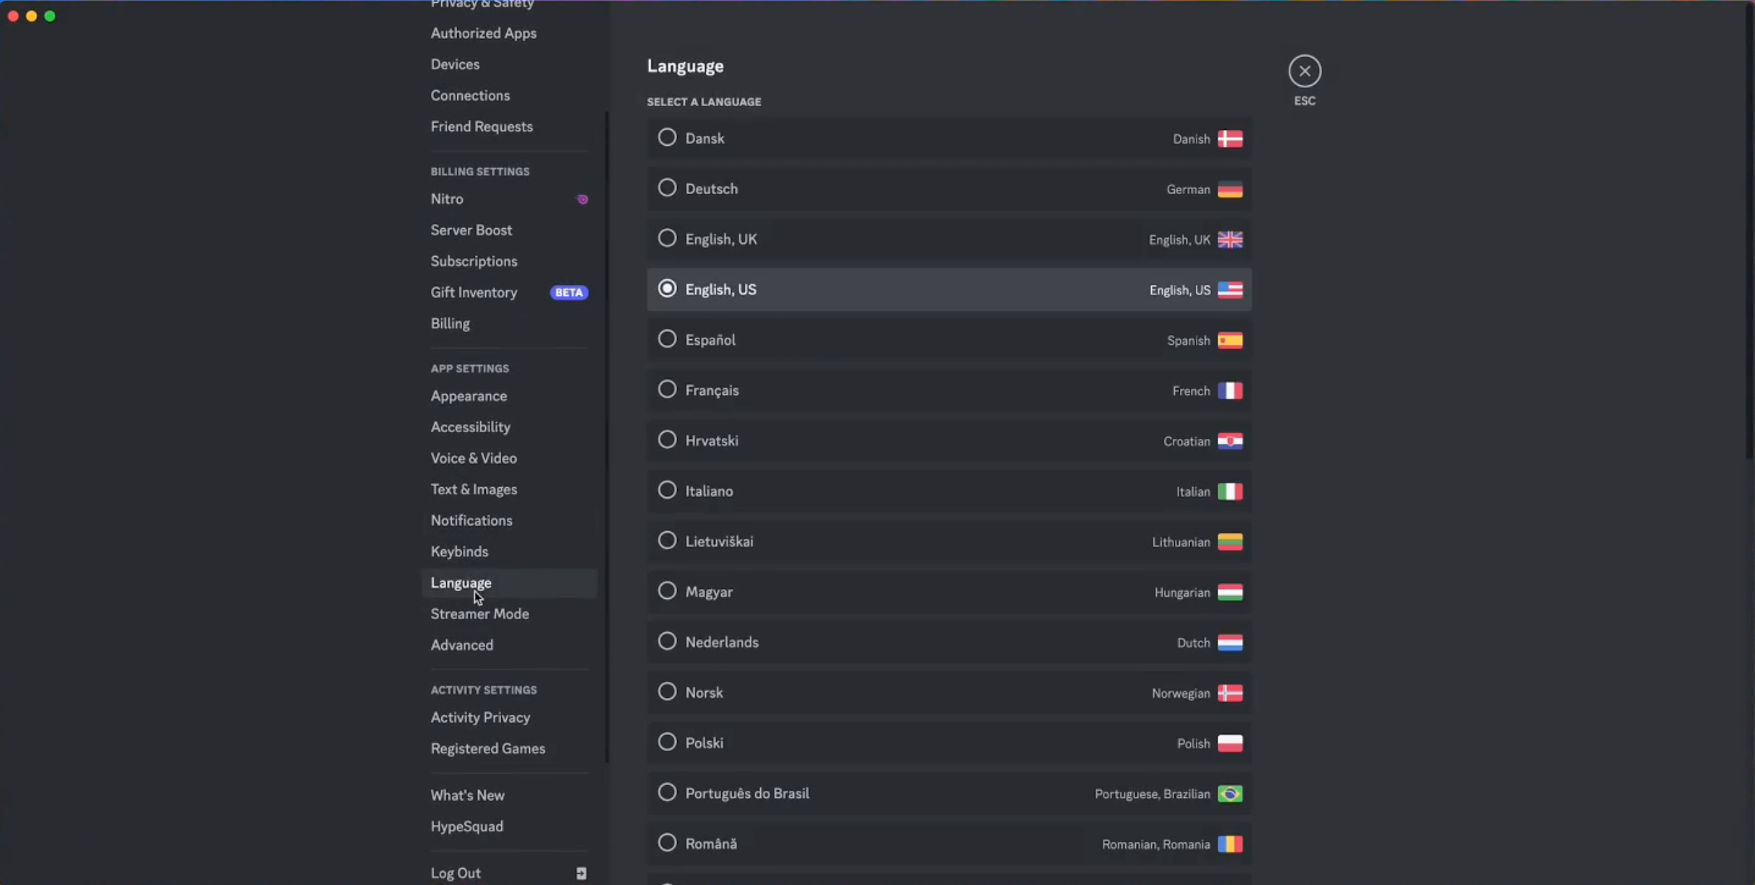Go to Streamer Mode settings
This screenshot has width=1755, height=885.
tap(480, 613)
